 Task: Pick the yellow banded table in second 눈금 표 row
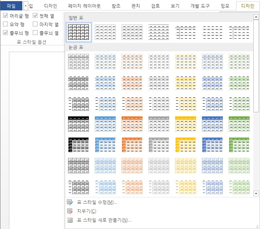(186, 83)
